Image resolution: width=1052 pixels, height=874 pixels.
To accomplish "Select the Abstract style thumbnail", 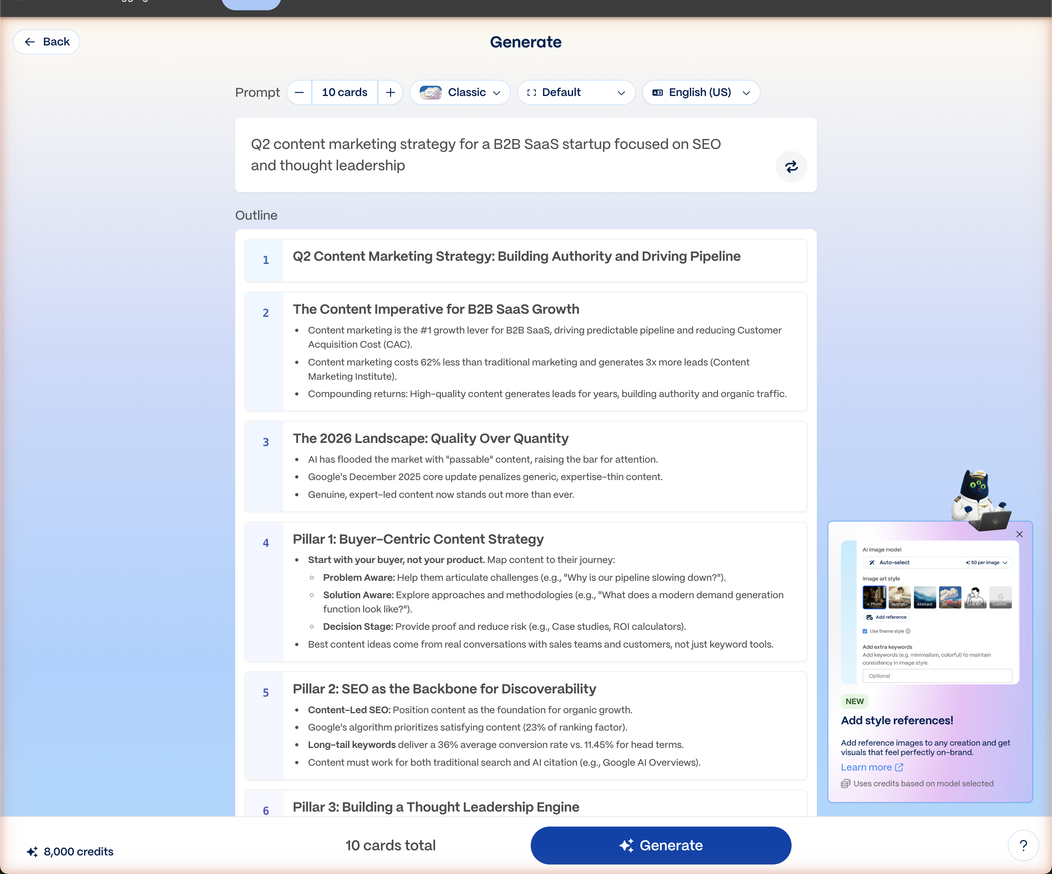I will 925,597.
